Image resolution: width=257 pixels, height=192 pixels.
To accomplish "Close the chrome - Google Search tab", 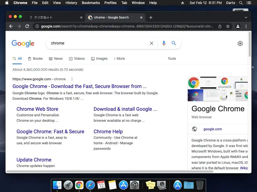I will pyautogui.click(x=141, y=17).
